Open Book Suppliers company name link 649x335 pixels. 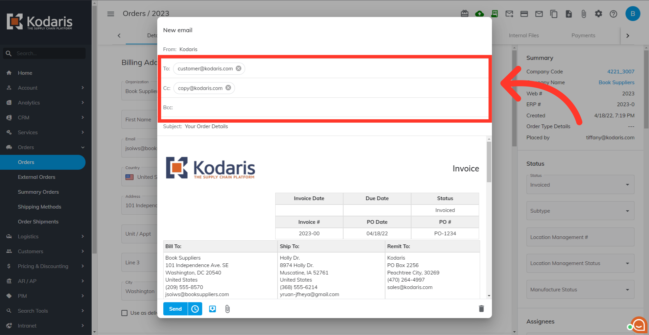coord(616,82)
